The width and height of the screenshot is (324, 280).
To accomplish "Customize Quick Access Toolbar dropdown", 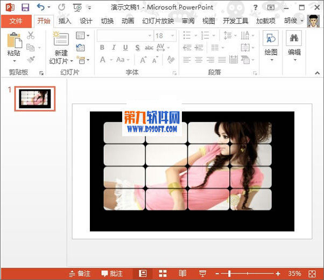I will coord(89,8).
